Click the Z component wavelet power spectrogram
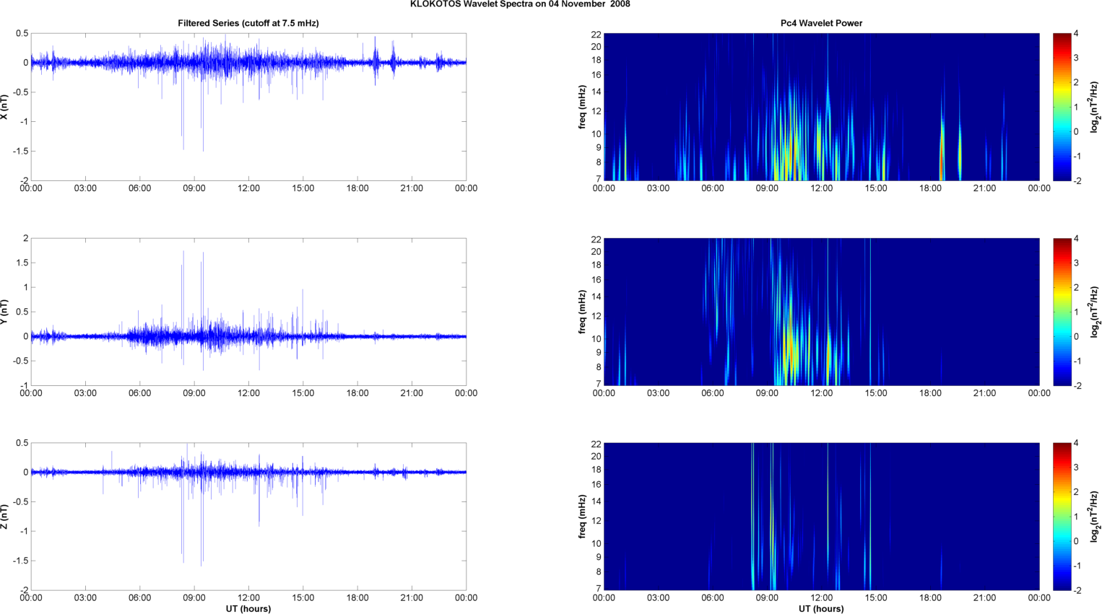 pyautogui.click(x=821, y=517)
